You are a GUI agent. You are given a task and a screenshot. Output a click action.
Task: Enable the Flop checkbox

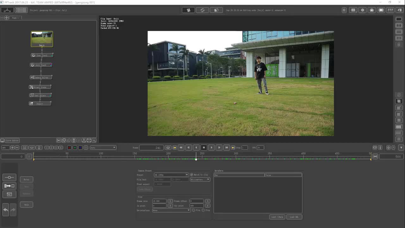coord(203,210)
